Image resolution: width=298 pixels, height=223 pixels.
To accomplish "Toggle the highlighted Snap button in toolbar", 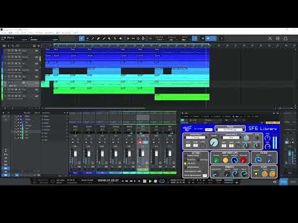I will (x=194, y=38).
